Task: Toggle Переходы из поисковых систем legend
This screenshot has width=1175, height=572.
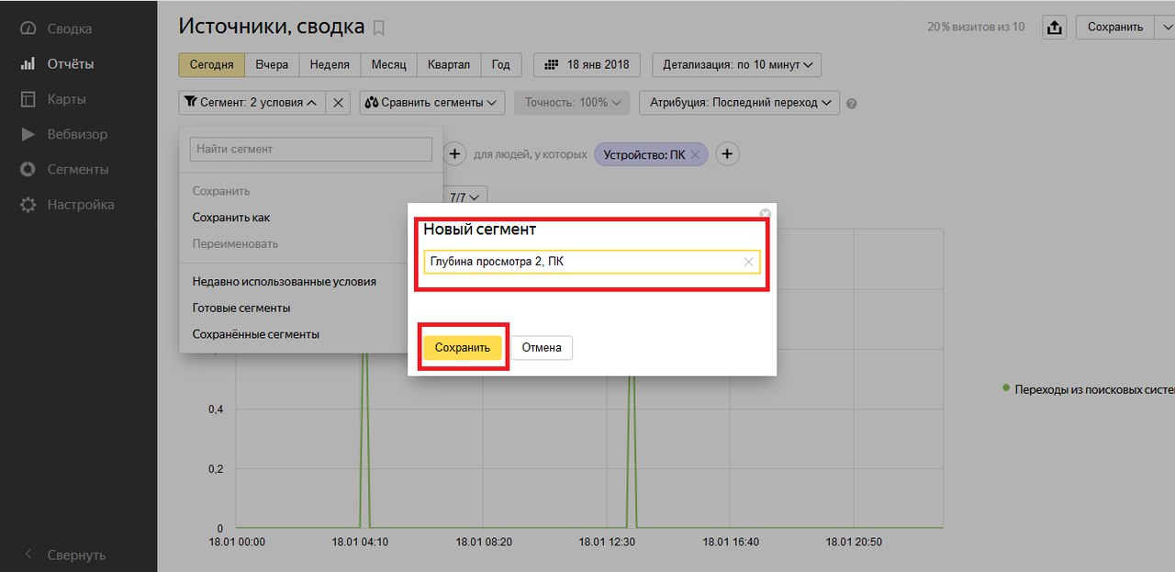Action: point(1089,389)
